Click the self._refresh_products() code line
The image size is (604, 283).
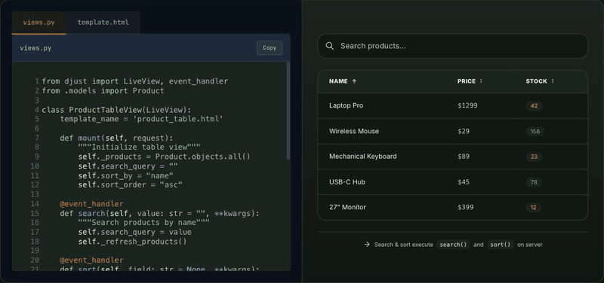[133, 242]
